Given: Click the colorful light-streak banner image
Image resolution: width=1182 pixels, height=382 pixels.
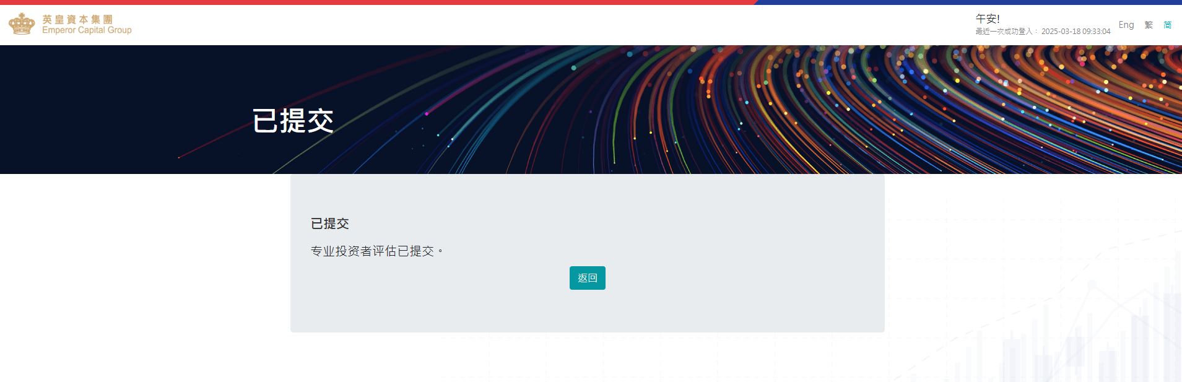Looking at the screenshot, I should coord(867,109).
